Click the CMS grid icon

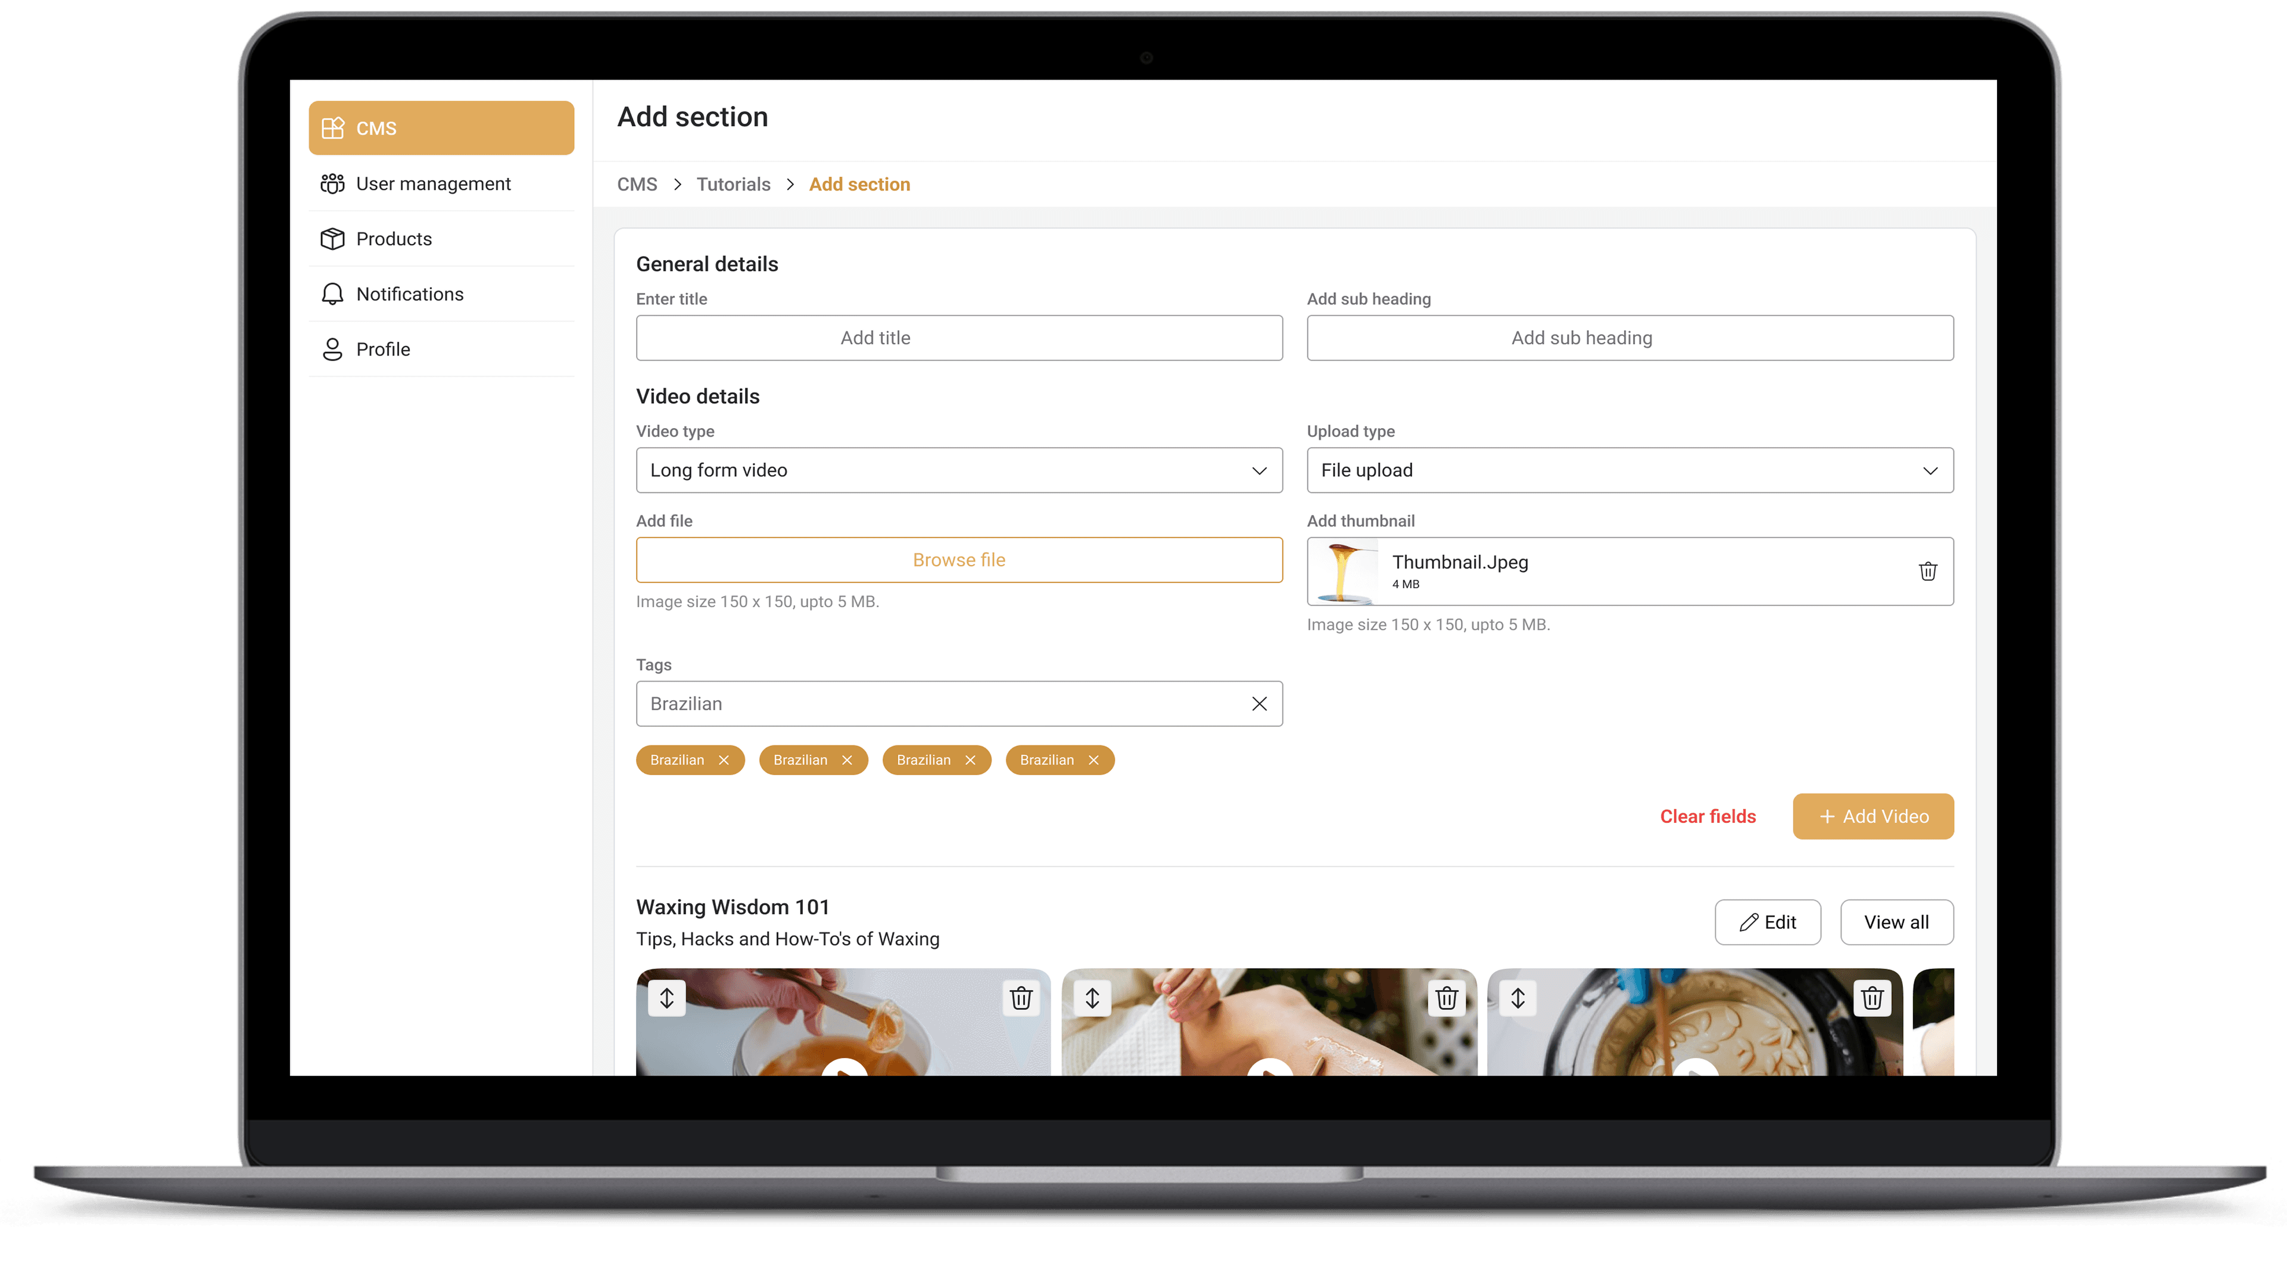tap(332, 128)
